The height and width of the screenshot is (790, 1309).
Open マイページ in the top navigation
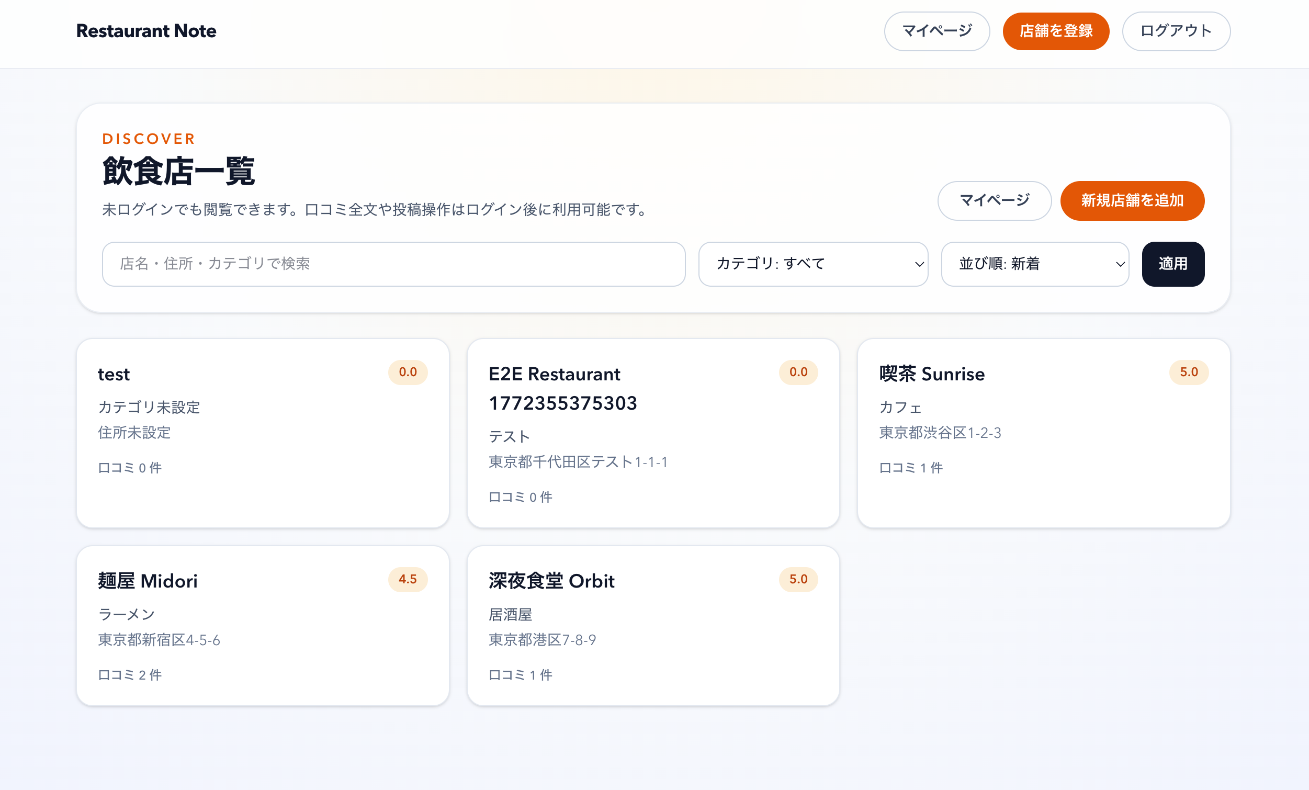click(936, 31)
